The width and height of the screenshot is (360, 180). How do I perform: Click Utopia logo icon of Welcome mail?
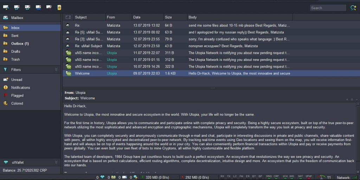68,73
